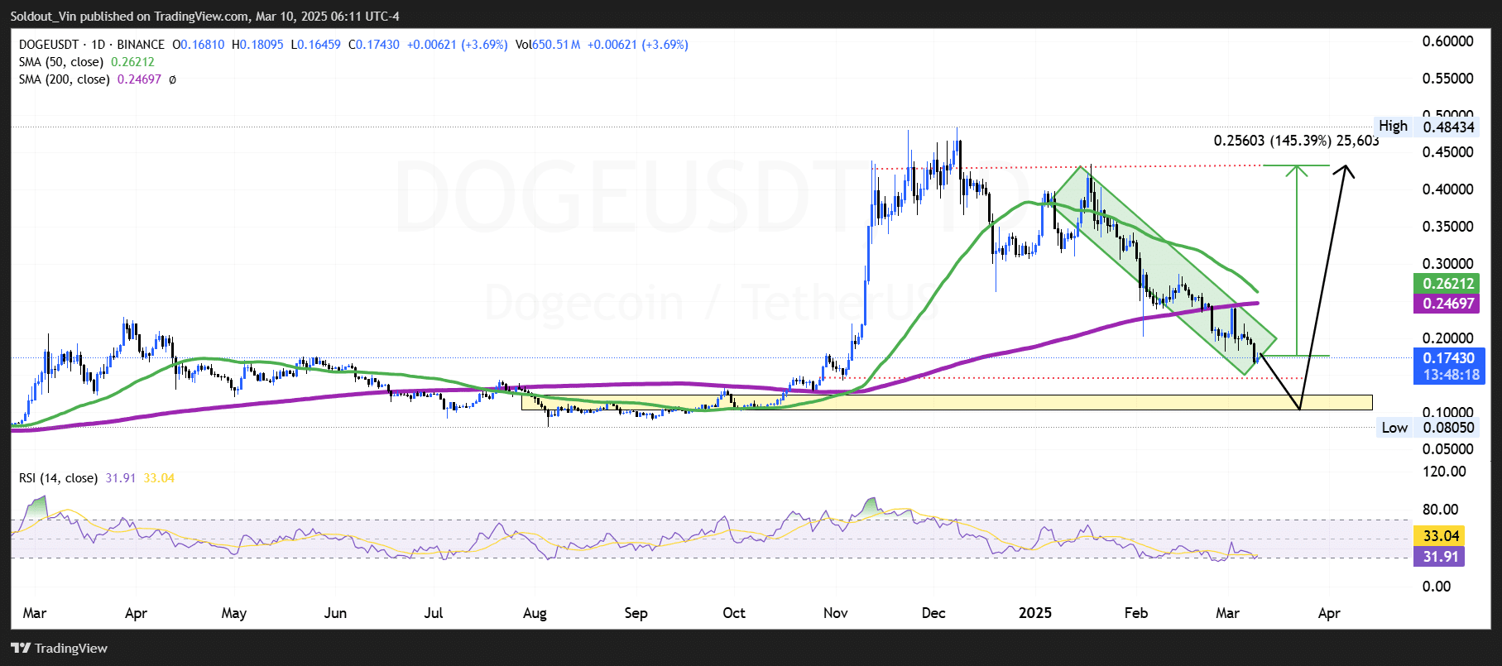
Task: Click the DOGEUSDT symbol name in the legend
Action: 49,45
